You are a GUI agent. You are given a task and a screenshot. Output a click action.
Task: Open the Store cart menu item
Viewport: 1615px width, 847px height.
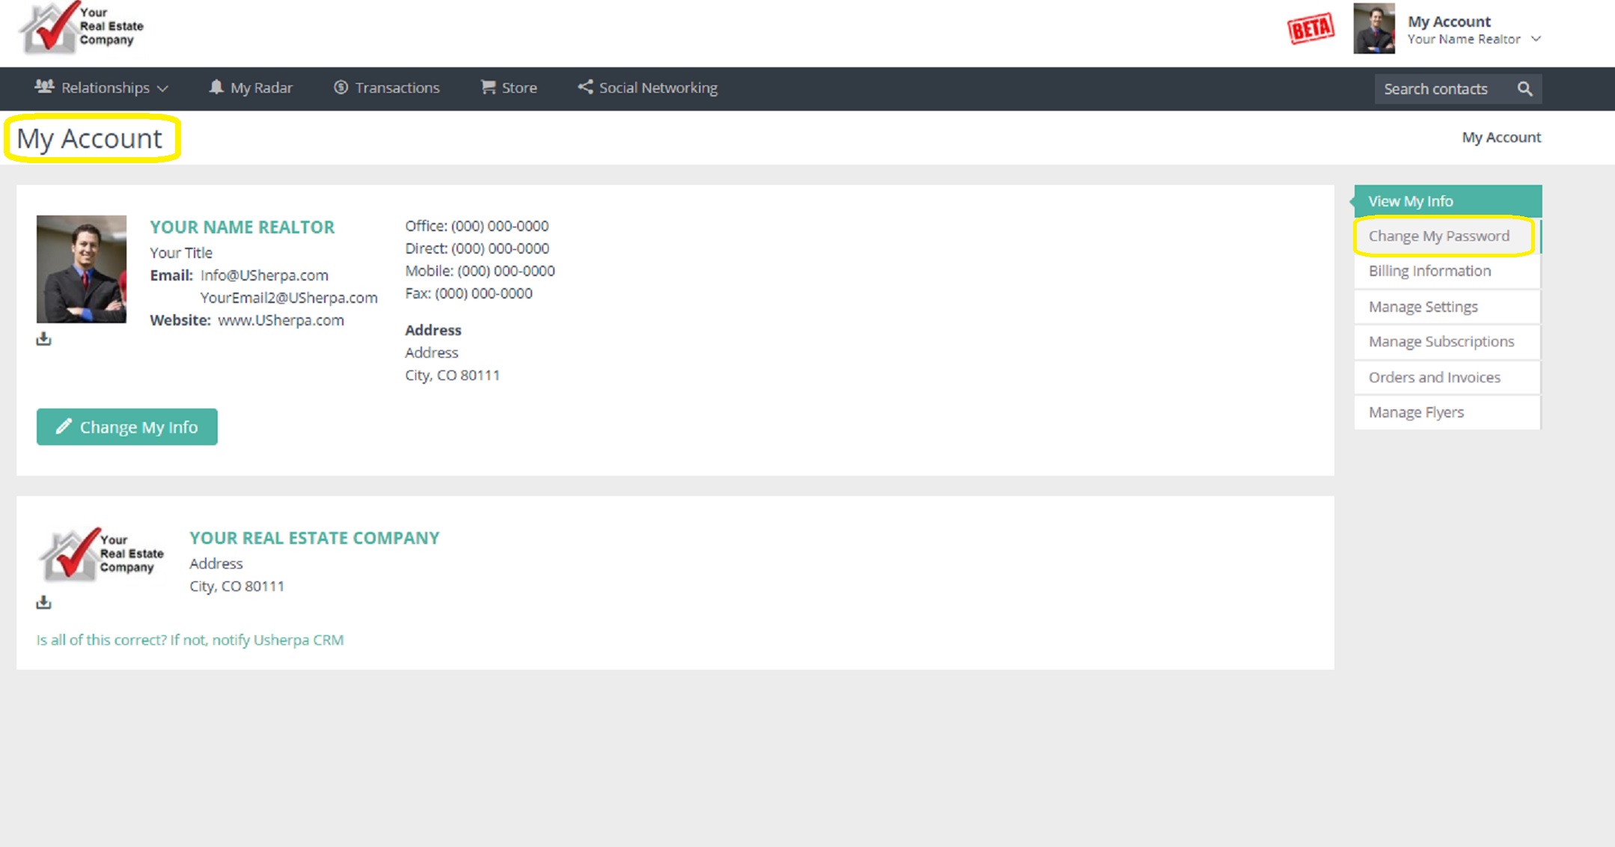[x=509, y=88]
